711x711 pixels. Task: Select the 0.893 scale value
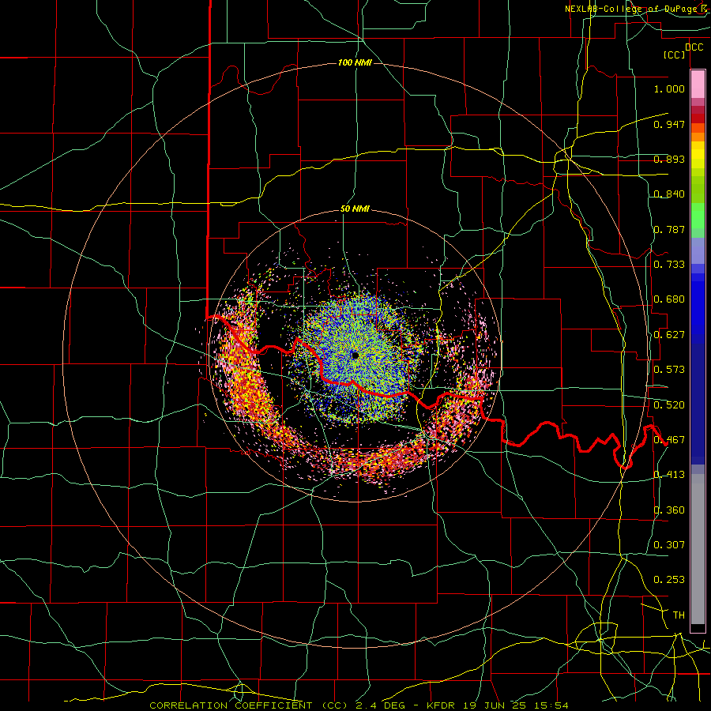pyautogui.click(x=669, y=159)
